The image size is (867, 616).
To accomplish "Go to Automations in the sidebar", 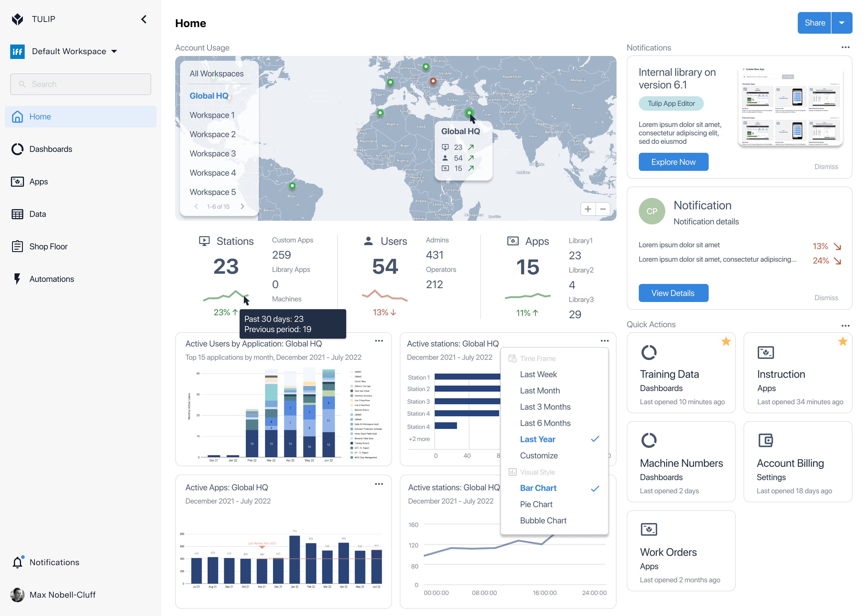I will (51, 279).
